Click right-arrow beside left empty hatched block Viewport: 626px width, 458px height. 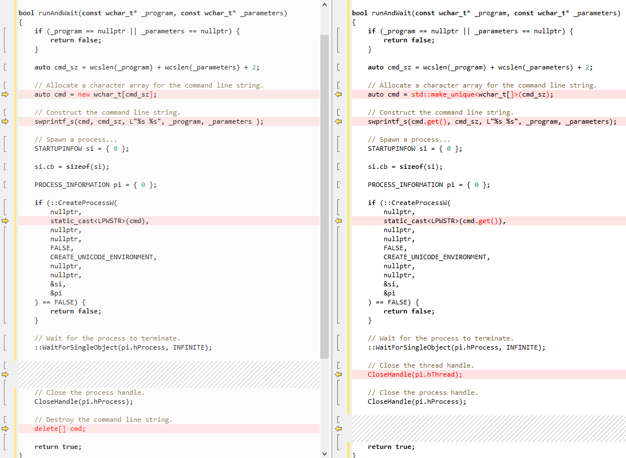point(6,374)
